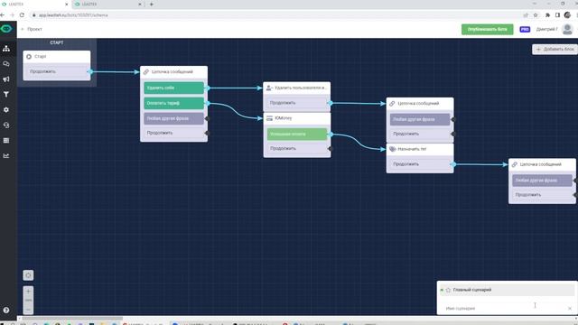Click the tag icon on Назначить тег block
Viewport: 578px width, 325px height.
click(393, 149)
